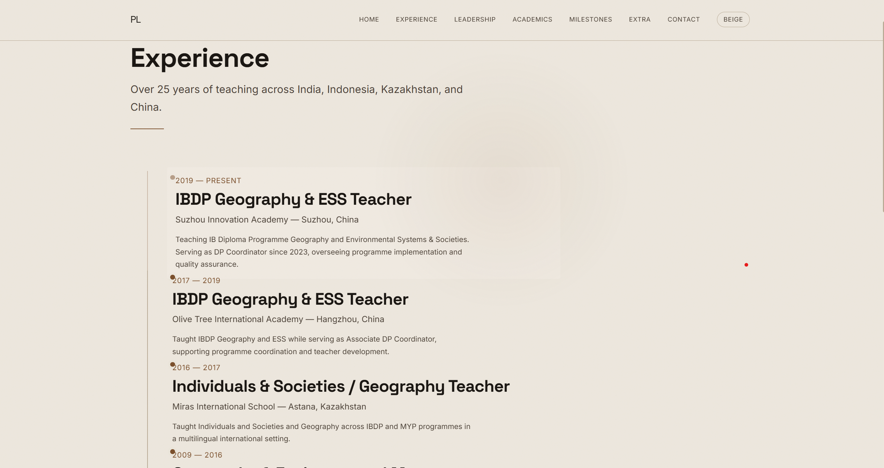Click the PL site logo

pos(136,19)
